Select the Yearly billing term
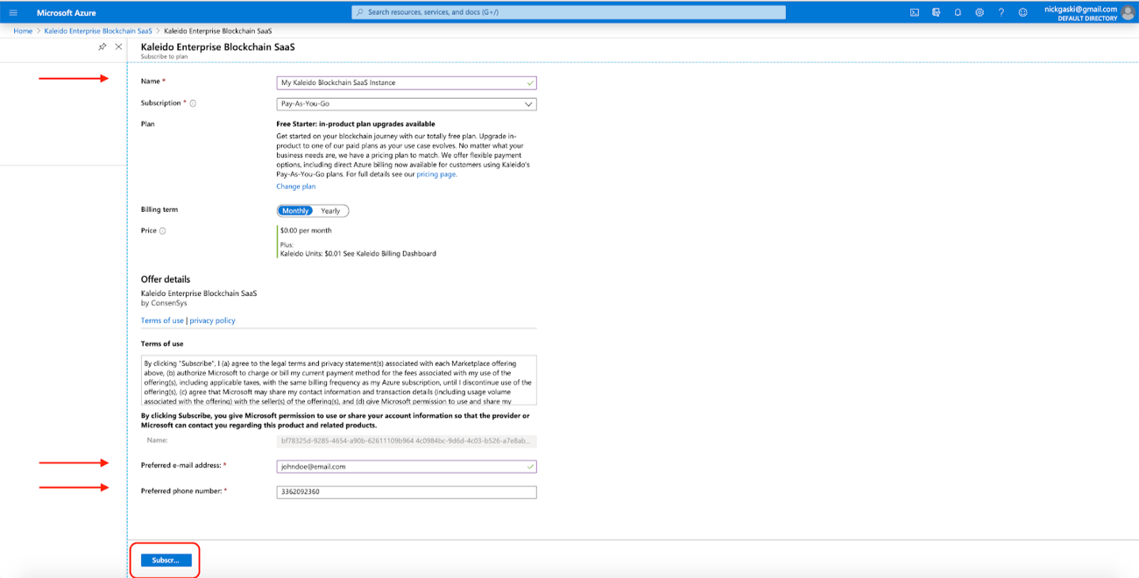This screenshot has width=1139, height=578. pyautogui.click(x=330, y=211)
